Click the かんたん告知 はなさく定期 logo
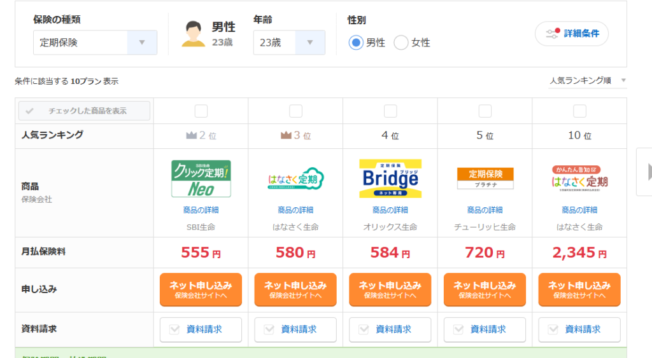The image size is (652, 358). click(x=579, y=178)
